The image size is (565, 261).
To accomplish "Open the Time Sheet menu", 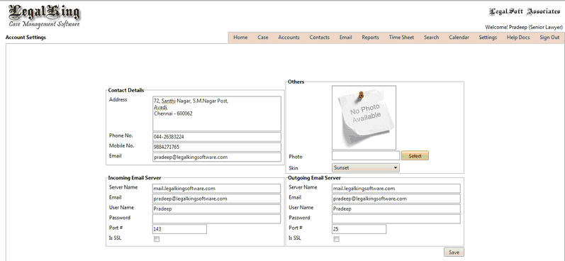I will coord(401,38).
